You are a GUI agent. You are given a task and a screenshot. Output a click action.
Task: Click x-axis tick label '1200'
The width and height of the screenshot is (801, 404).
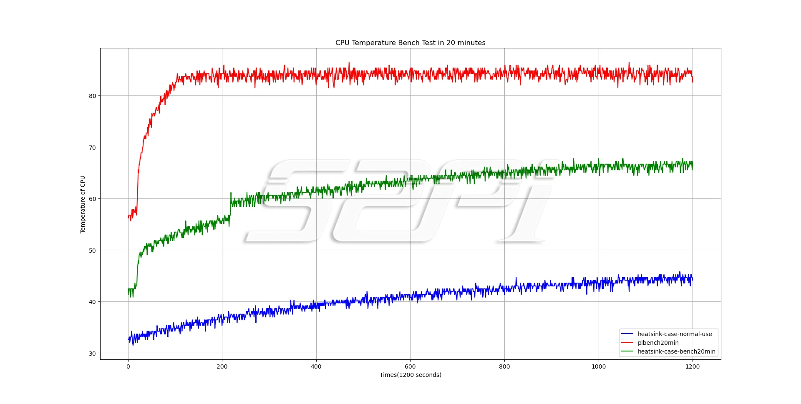pos(693,366)
